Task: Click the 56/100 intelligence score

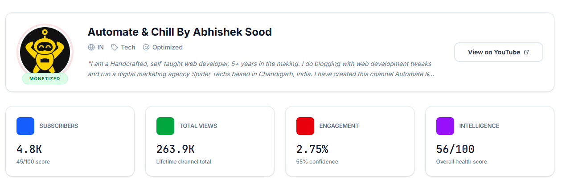Action: (x=455, y=149)
